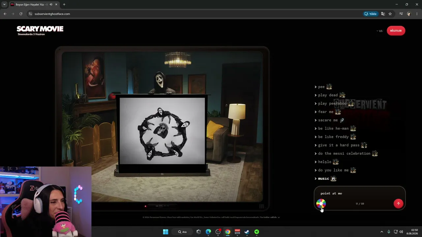This screenshot has height=237, width=422.
Task: Select the 'pee' command history entry
Action: (323, 87)
